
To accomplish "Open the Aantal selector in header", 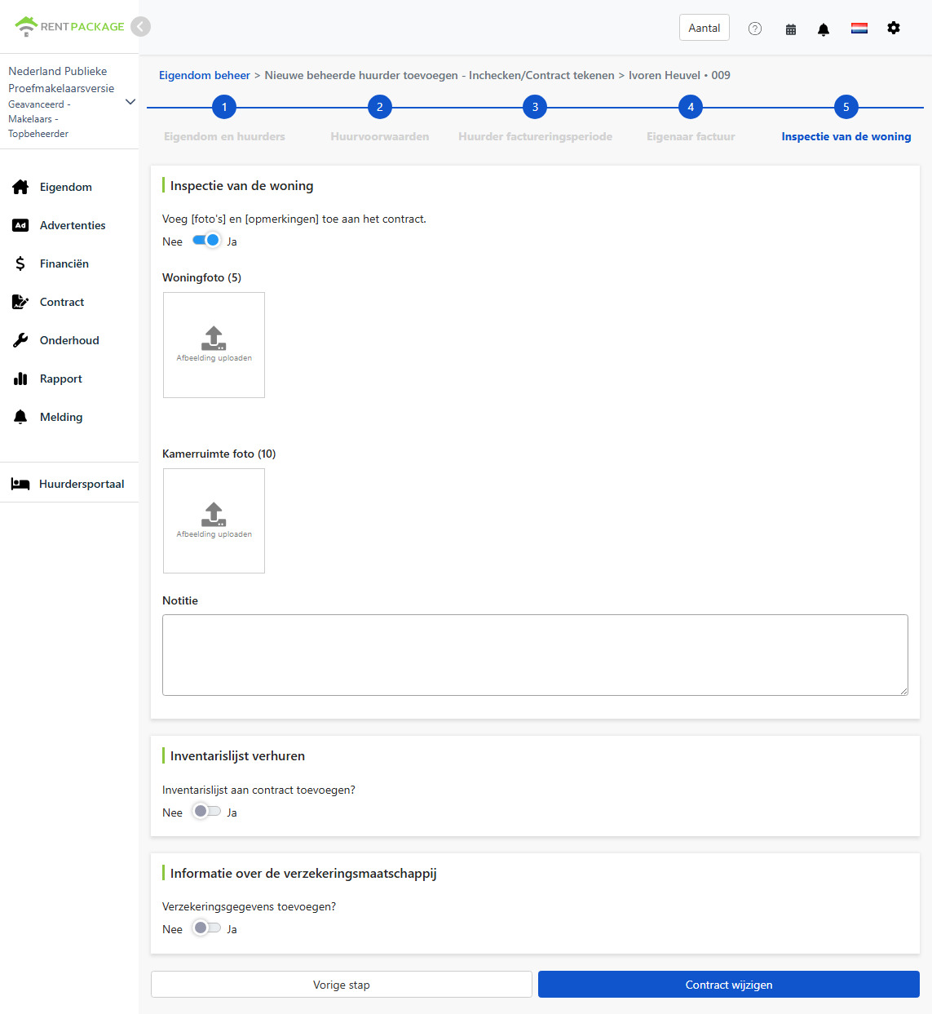I will [705, 28].
